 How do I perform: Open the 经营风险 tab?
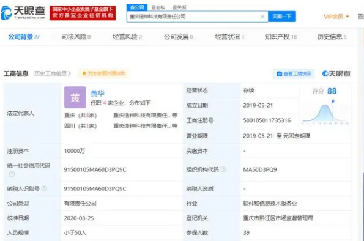point(127,37)
